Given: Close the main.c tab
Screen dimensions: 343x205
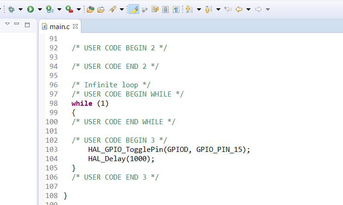Looking at the screenshot, I should click(x=75, y=26).
